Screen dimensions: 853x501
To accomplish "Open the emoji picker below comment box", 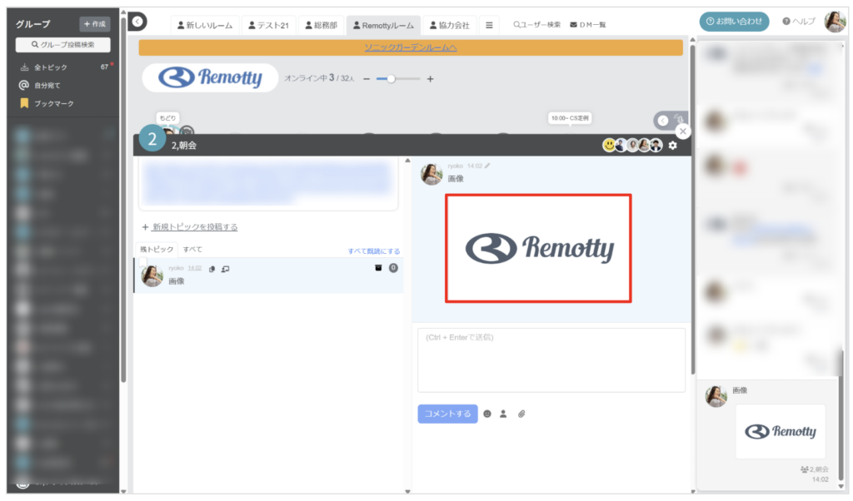I will click(487, 414).
